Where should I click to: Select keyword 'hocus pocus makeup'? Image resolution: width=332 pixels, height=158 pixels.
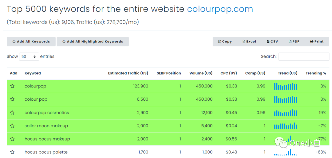(47, 139)
